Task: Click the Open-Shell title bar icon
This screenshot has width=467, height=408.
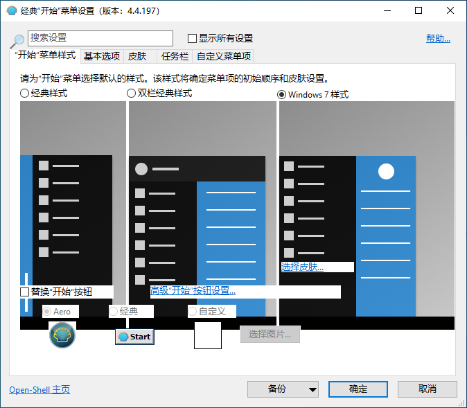Action: tap(12, 11)
